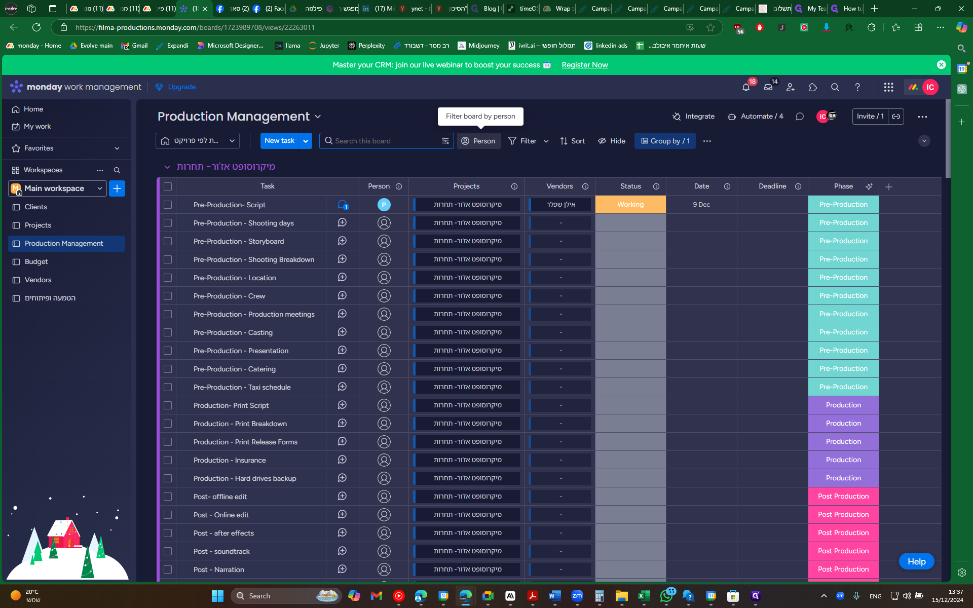Click Status column info icon
The height and width of the screenshot is (608, 973).
point(656,186)
